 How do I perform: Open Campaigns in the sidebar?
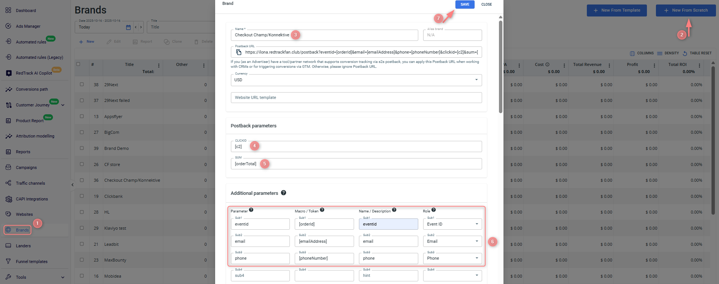pos(26,167)
